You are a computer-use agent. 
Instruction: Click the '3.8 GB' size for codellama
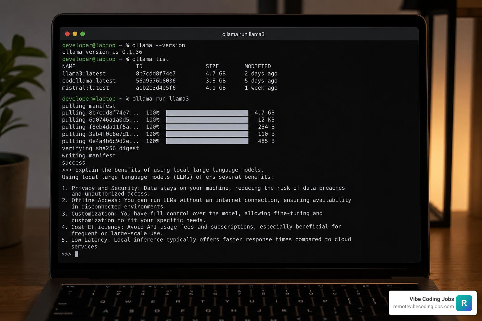pyautogui.click(x=216, y=81)
